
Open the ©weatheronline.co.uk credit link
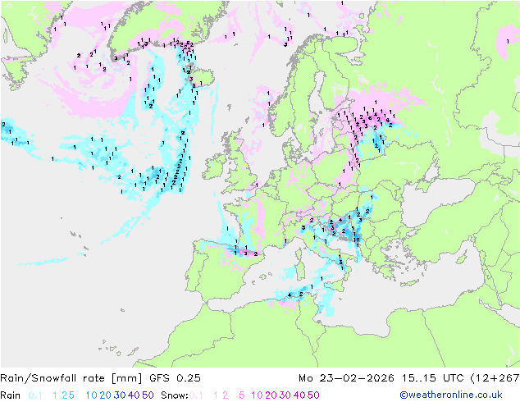click(x=451, y=395)
